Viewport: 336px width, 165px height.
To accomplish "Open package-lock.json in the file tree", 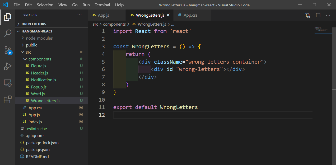I will coord(42,143).
